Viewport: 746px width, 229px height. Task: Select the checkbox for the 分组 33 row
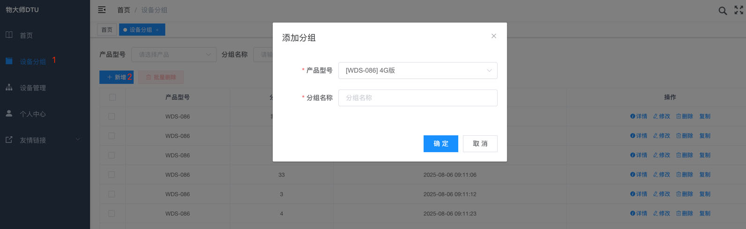coord(112,175)
